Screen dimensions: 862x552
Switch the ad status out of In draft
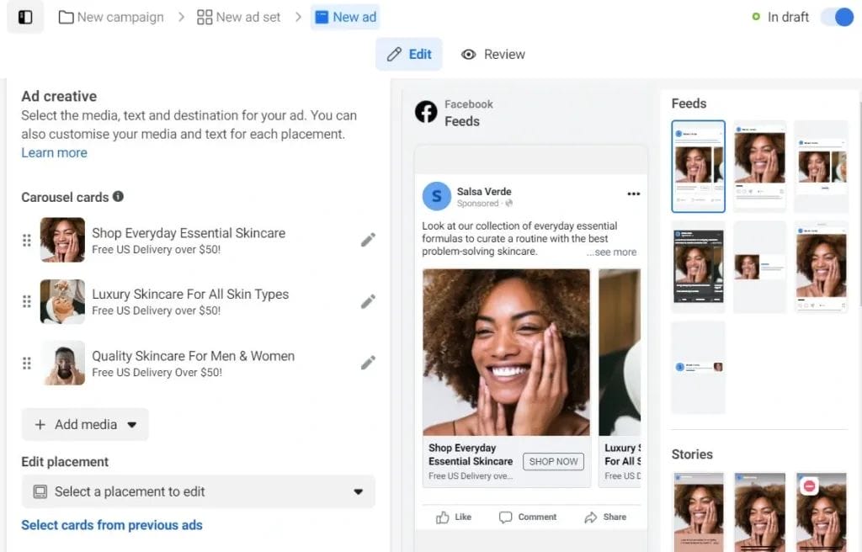point(838,16)
